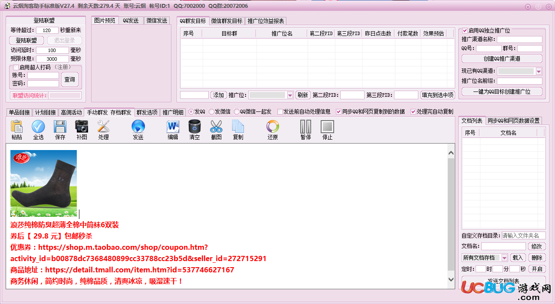Click the panda app icon in title bar
The image size is (555, 304).
tap(7, 6)
